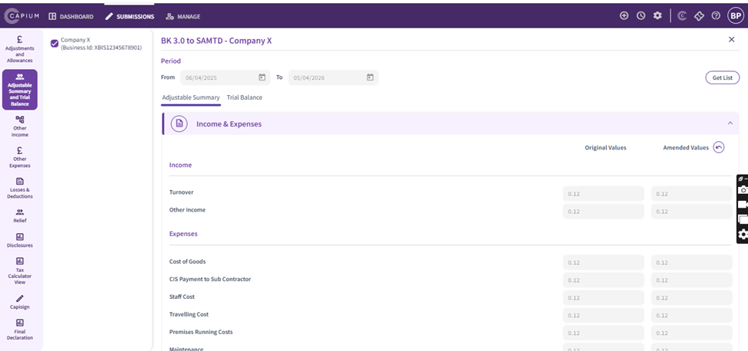Click Cost of Goods amended value field
Viewport: 748px width, 351px height.
(691, 262)
